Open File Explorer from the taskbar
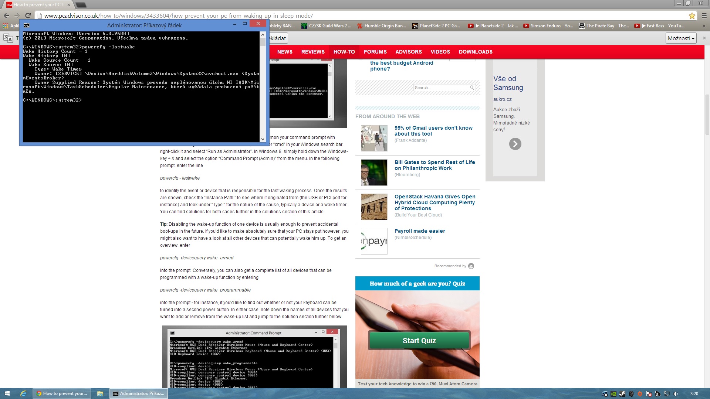Image resolution: width=710 pixels, height=399 pixels. pyautogui.click(x=100, y=393)
